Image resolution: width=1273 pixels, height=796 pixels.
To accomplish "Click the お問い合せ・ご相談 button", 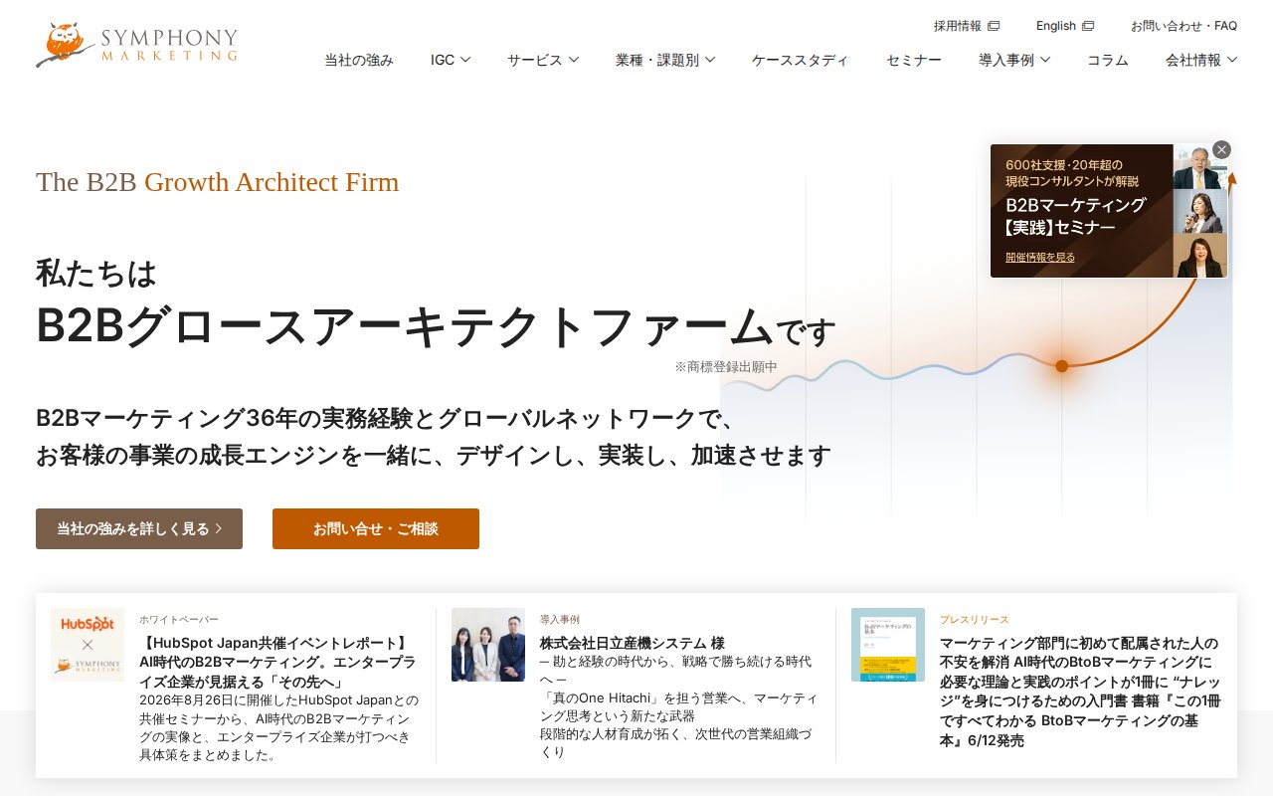I will [x=376, y=528].
